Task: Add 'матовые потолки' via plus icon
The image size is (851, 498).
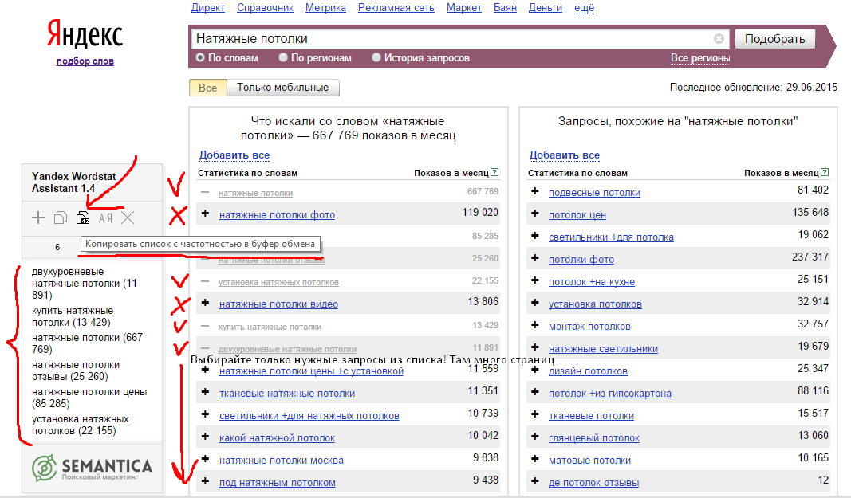Action: click(x=535, y=459)
